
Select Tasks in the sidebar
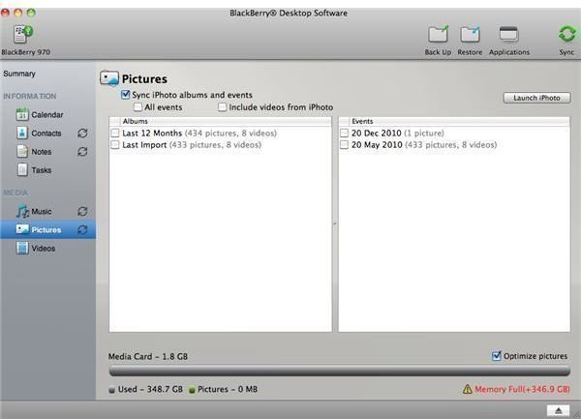click(x=42, y=170)
